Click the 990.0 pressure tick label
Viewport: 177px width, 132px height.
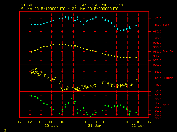point(157,47)
